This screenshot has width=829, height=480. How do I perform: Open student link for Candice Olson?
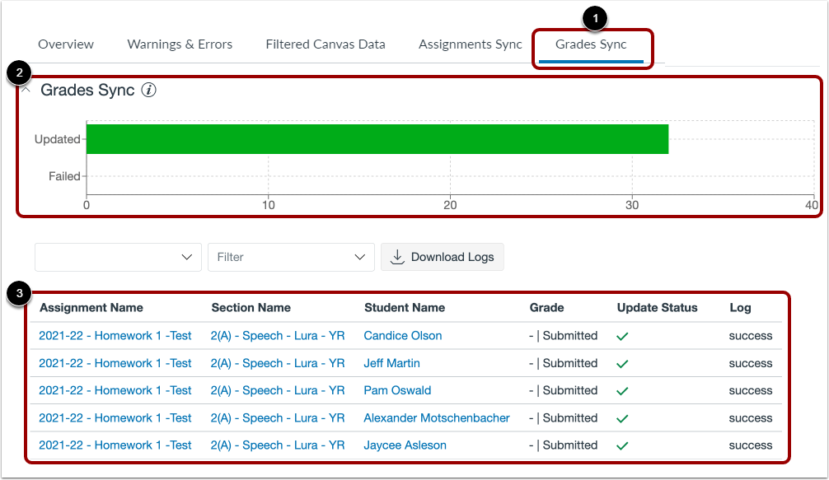point(402,336)
